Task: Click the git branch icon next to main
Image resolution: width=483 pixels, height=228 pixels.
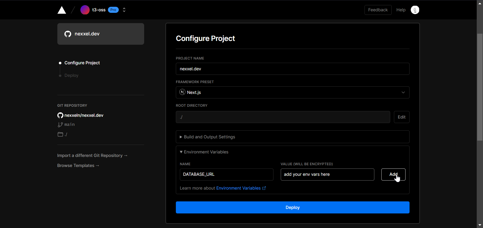Action: [60, 125]
